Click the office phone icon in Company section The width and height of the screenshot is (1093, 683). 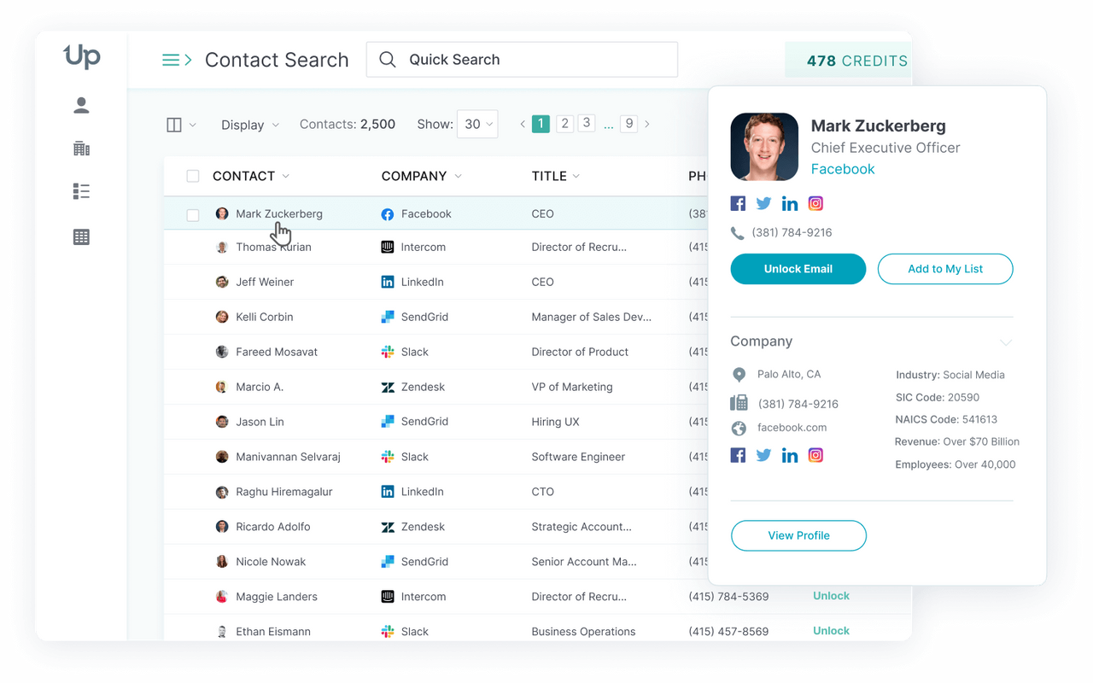739,403
